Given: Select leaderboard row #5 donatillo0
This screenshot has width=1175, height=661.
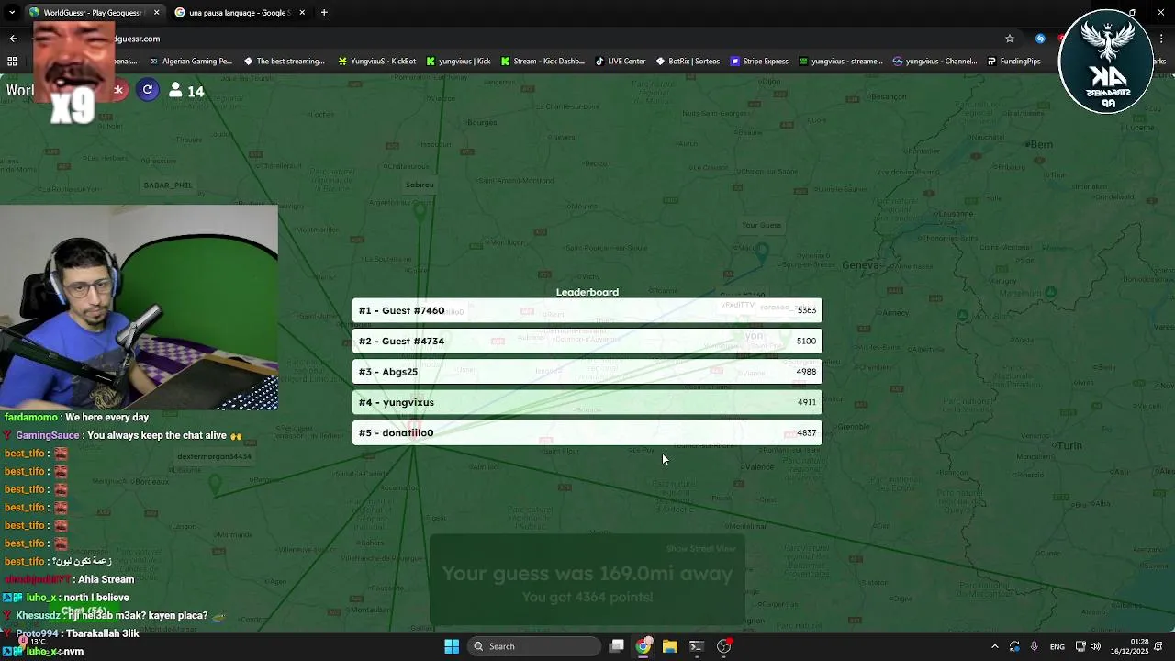Looking at the screenshot, I should 587,432.
